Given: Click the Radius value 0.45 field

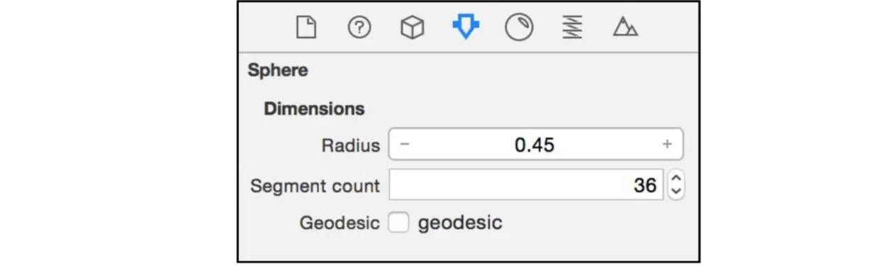Looking at the screenshot, I should (x=535, y=145).
